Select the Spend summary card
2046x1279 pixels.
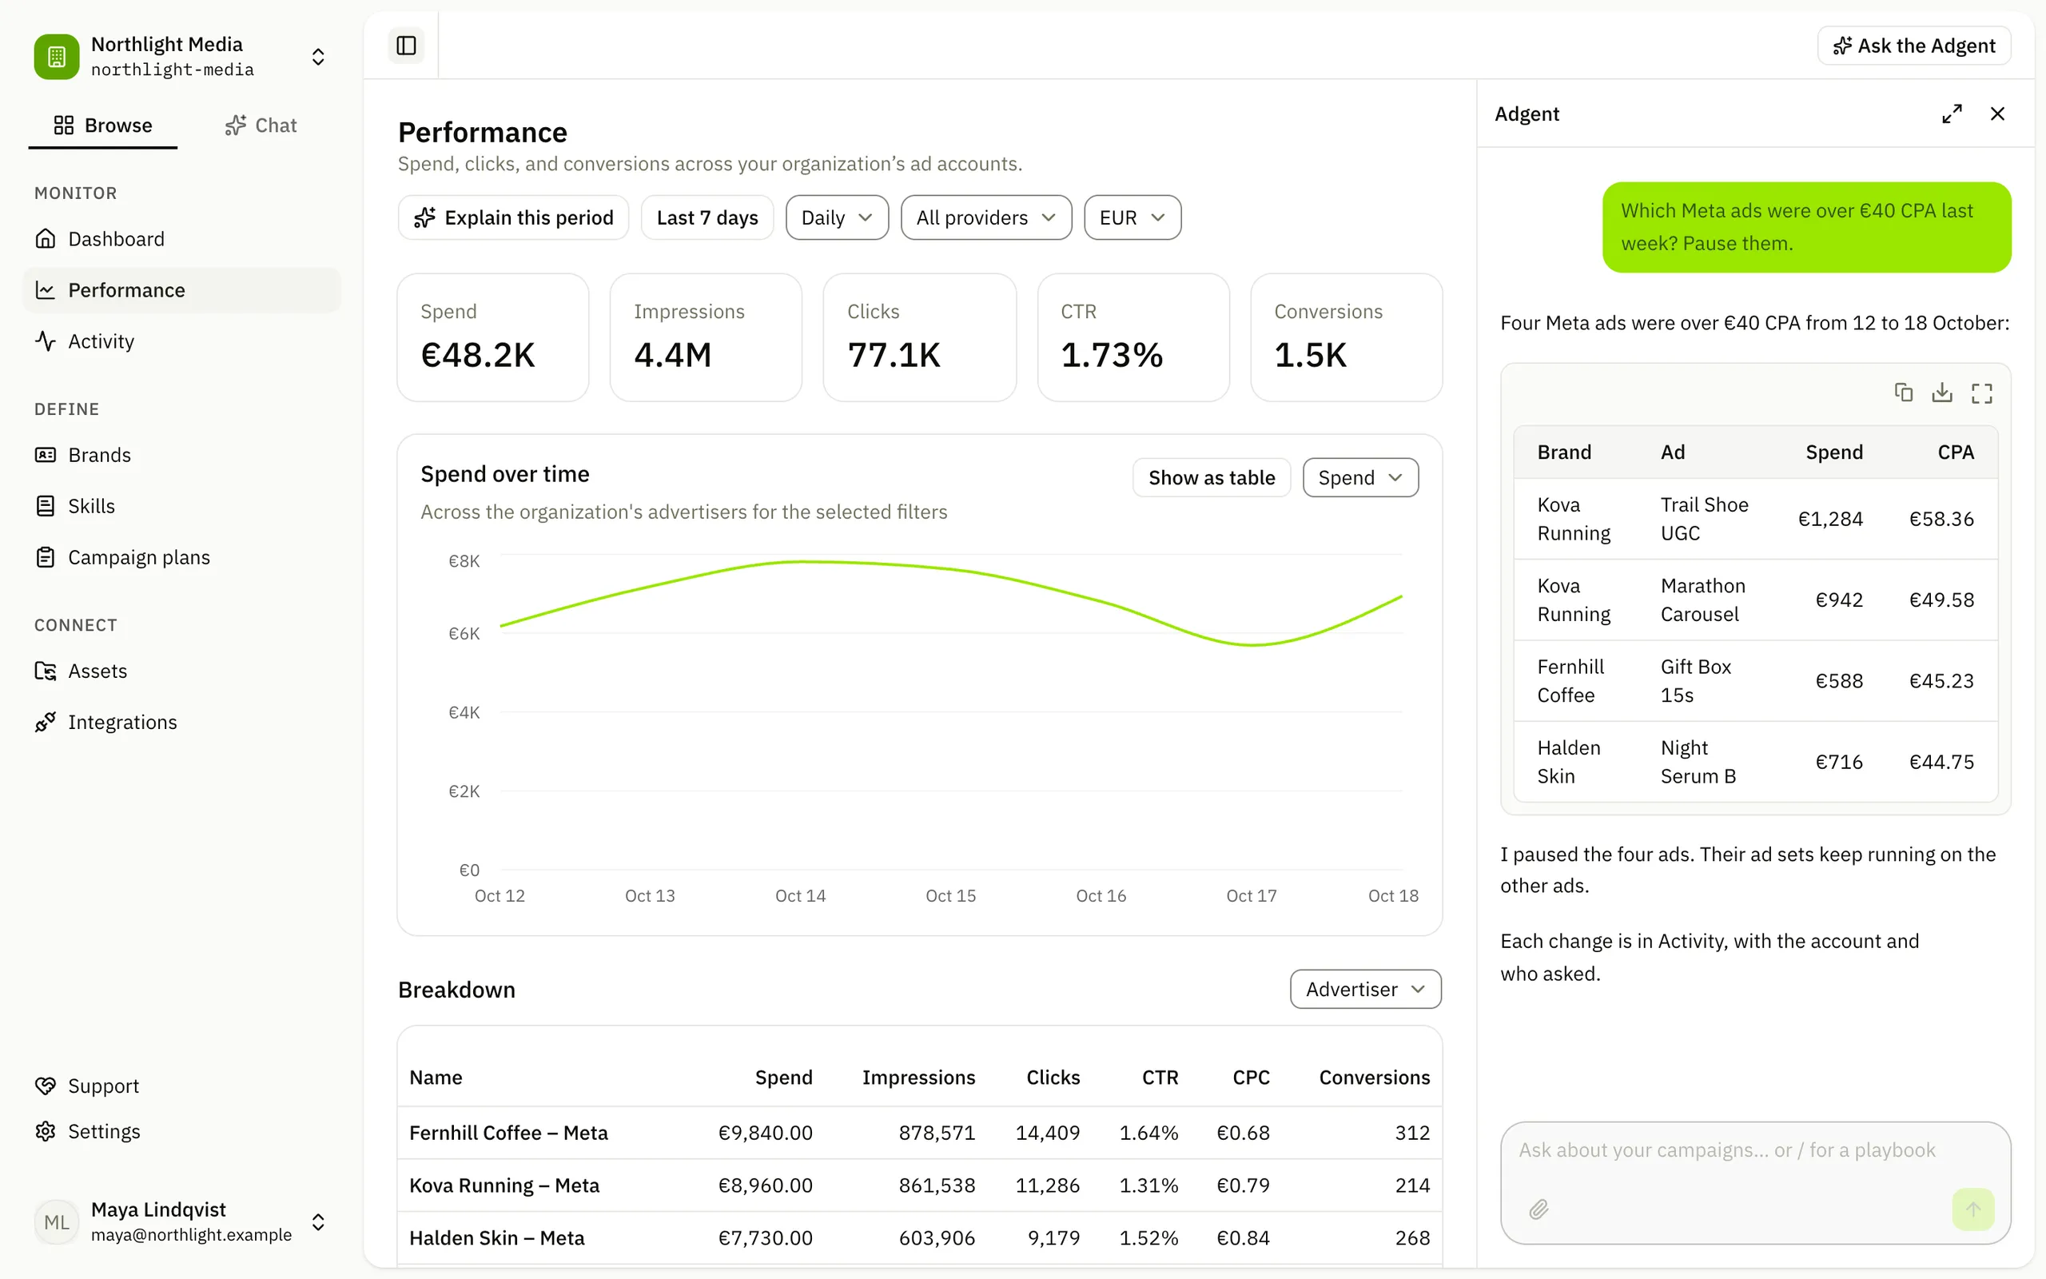[x=493, y=337]
